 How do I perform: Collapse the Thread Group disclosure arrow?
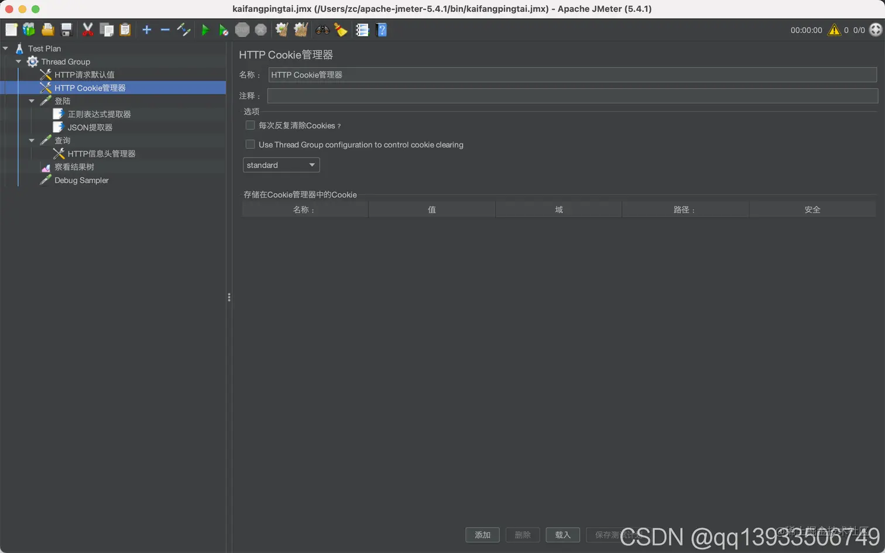tap(18, 61)
